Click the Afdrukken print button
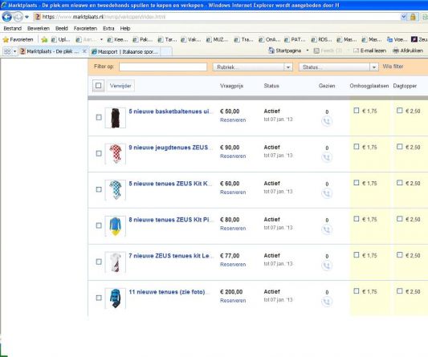Image resolution: width=428 pixels, height=357 pixels. [x=408, y=51]
